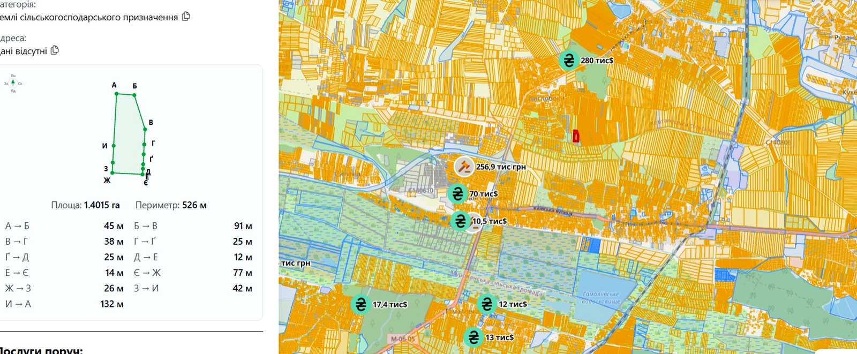
Task: Click the 'землі сільськогосподарського призначення' category text
Action: click(x=89, y=17)
